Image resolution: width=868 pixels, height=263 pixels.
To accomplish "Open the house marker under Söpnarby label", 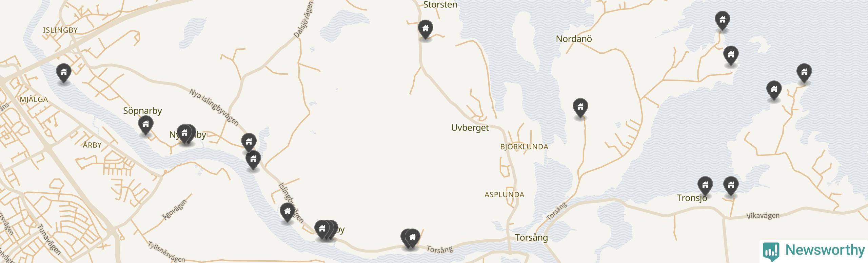I will (x=145, y=125).
